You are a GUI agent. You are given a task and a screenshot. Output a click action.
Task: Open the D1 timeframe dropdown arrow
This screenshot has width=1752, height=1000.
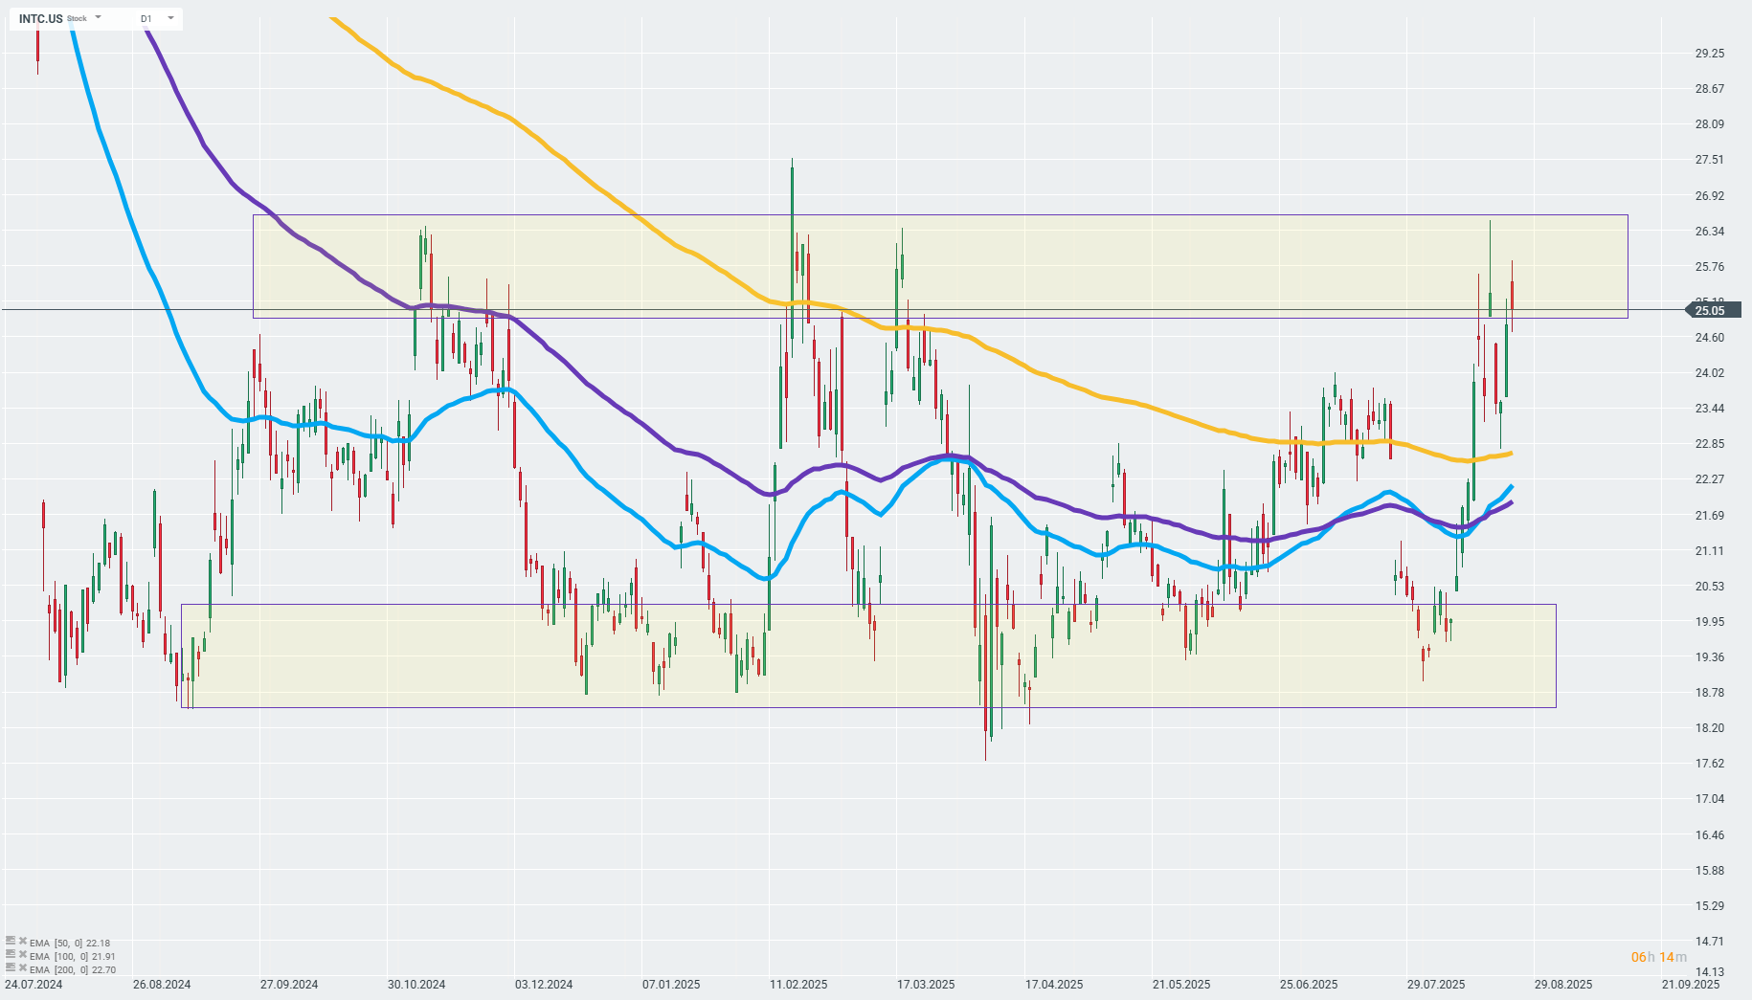point(170,17)
